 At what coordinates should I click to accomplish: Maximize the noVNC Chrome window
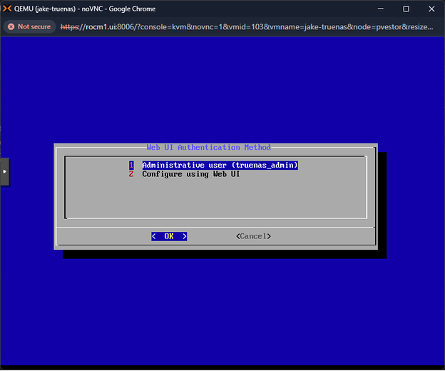coord(406,9)
